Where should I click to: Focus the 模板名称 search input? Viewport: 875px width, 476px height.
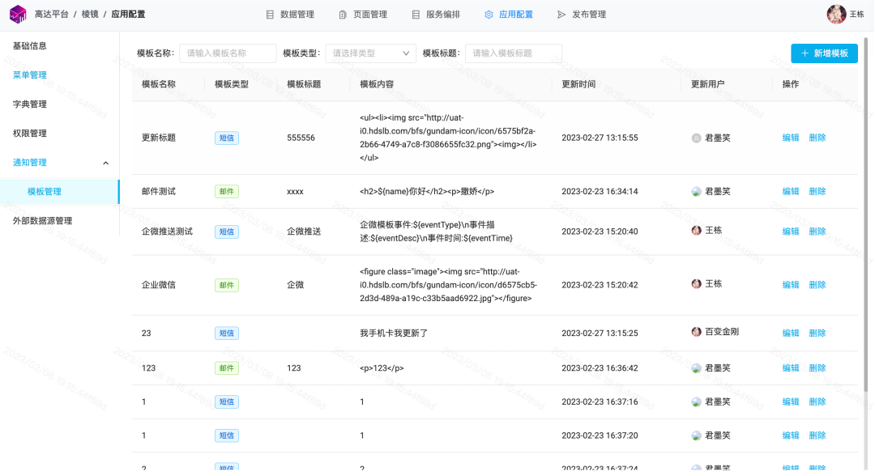pos(228,53)
